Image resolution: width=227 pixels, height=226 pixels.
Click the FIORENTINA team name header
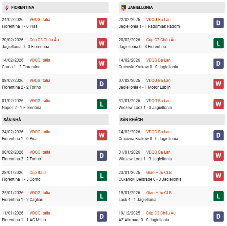click(23, 7)
